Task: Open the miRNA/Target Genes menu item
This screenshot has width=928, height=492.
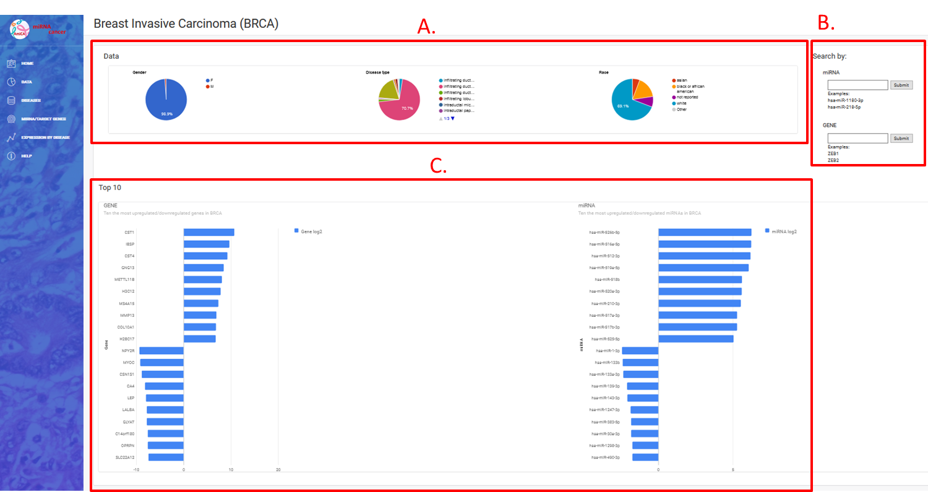Action: tap(43, 119)
